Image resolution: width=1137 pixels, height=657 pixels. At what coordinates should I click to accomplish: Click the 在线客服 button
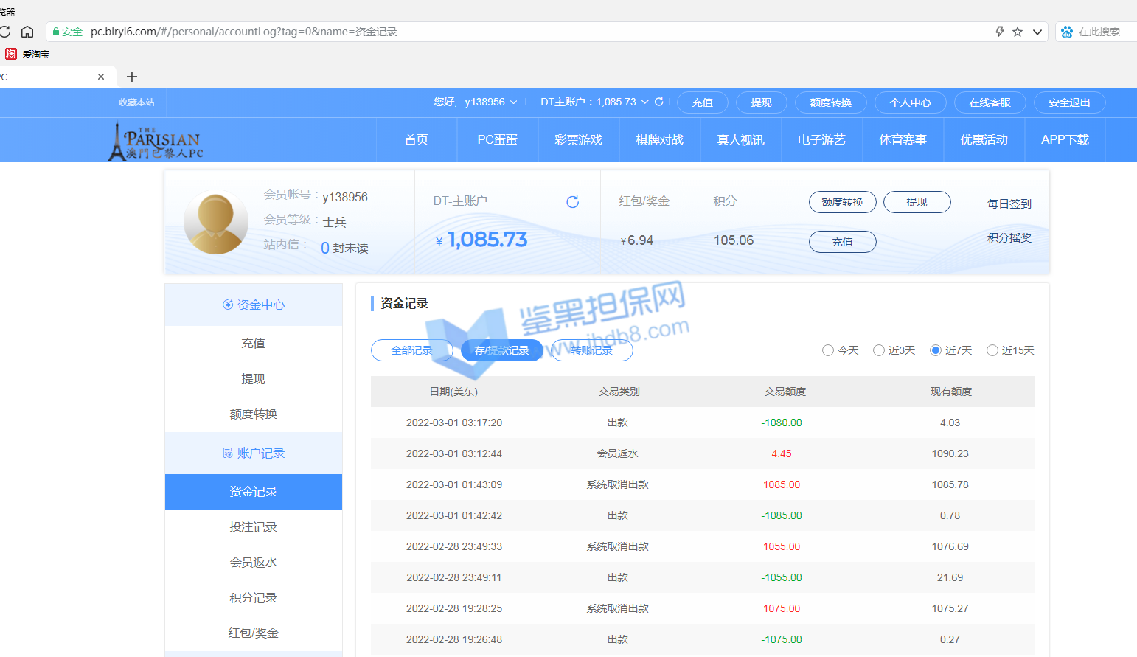pos(990,102)
